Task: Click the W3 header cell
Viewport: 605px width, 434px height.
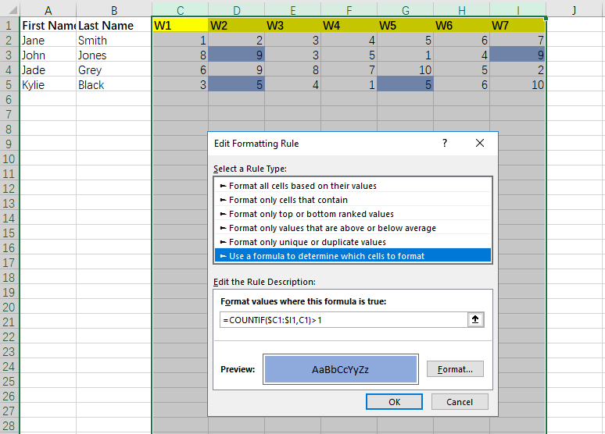Action: click(x=293, y=26)
